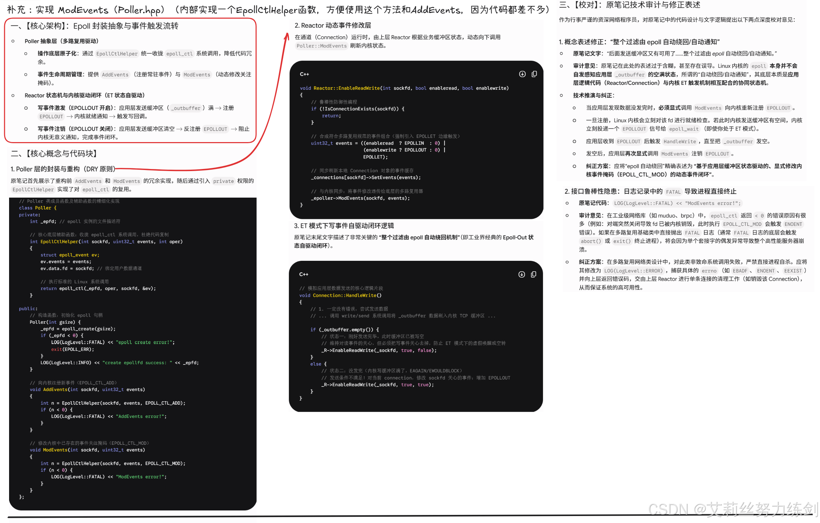
Task: Click the '_R->EnableReadWrite(_sockfd, true, false);' line
Action: pos(379,351)
